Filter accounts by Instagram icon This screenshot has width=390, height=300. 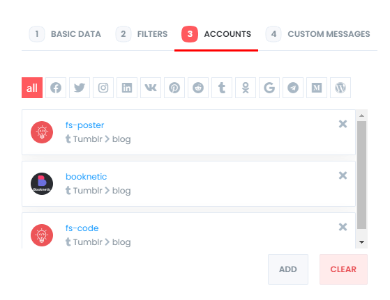tap(103, 88)
